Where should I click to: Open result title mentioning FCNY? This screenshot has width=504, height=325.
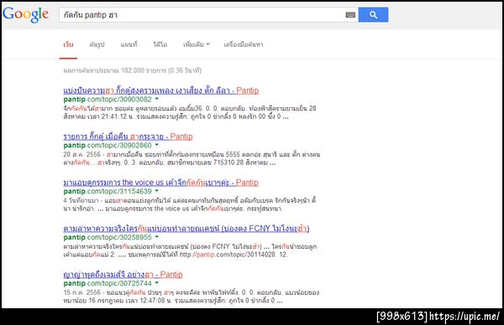click(x=186, y=229)
